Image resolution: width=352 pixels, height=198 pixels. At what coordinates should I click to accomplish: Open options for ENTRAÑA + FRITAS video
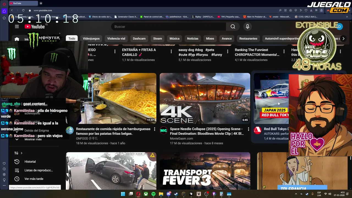tap(171, 51)
